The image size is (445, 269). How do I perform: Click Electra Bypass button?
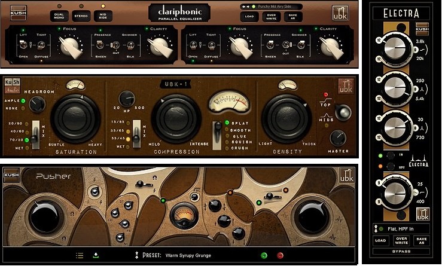pyautogui.click(x=401, y=252)
